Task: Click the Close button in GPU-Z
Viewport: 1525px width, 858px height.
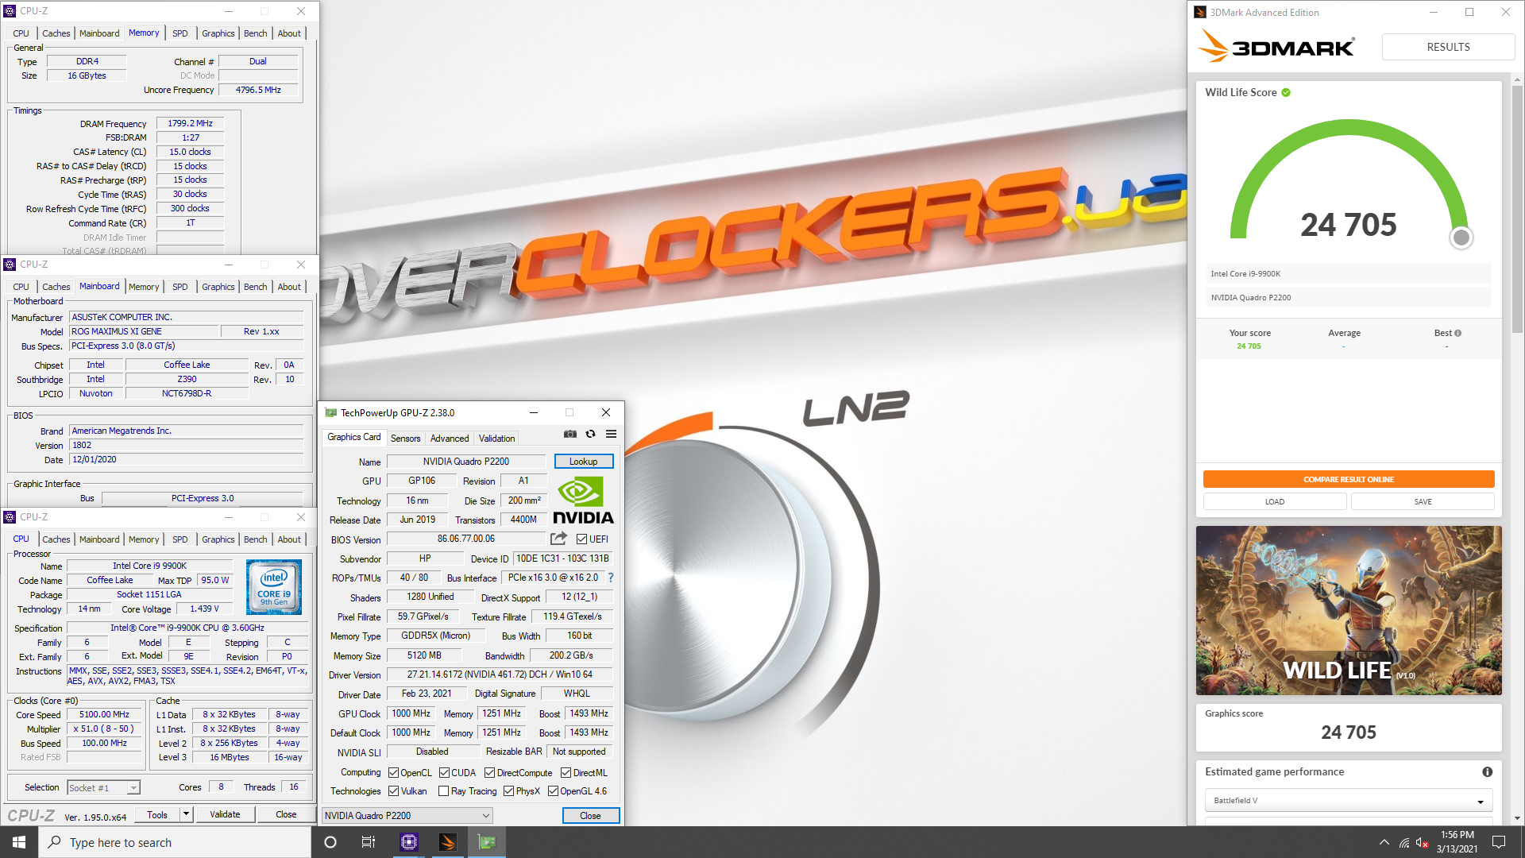Action: coord(590,816)
